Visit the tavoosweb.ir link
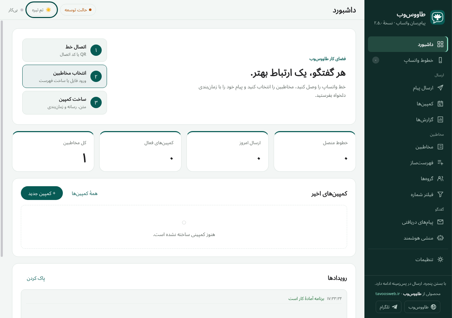 click(387, 294)
